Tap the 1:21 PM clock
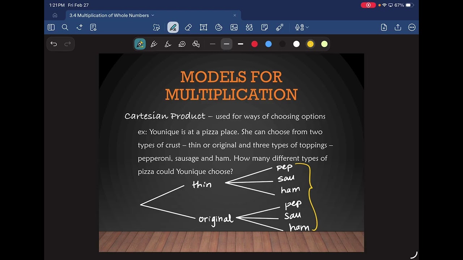463x260 pixels. (x=57, y=5)
